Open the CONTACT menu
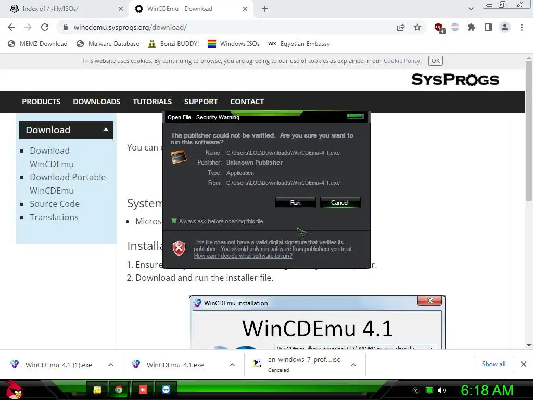 [247, 102]
